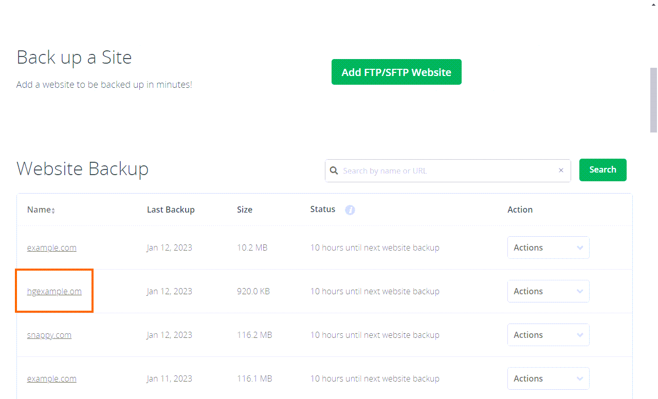Image resolution: width=658 pixels, height=399 pixels.
Task: Click the Status column info tooltip icon
Action: coord(350,210)
